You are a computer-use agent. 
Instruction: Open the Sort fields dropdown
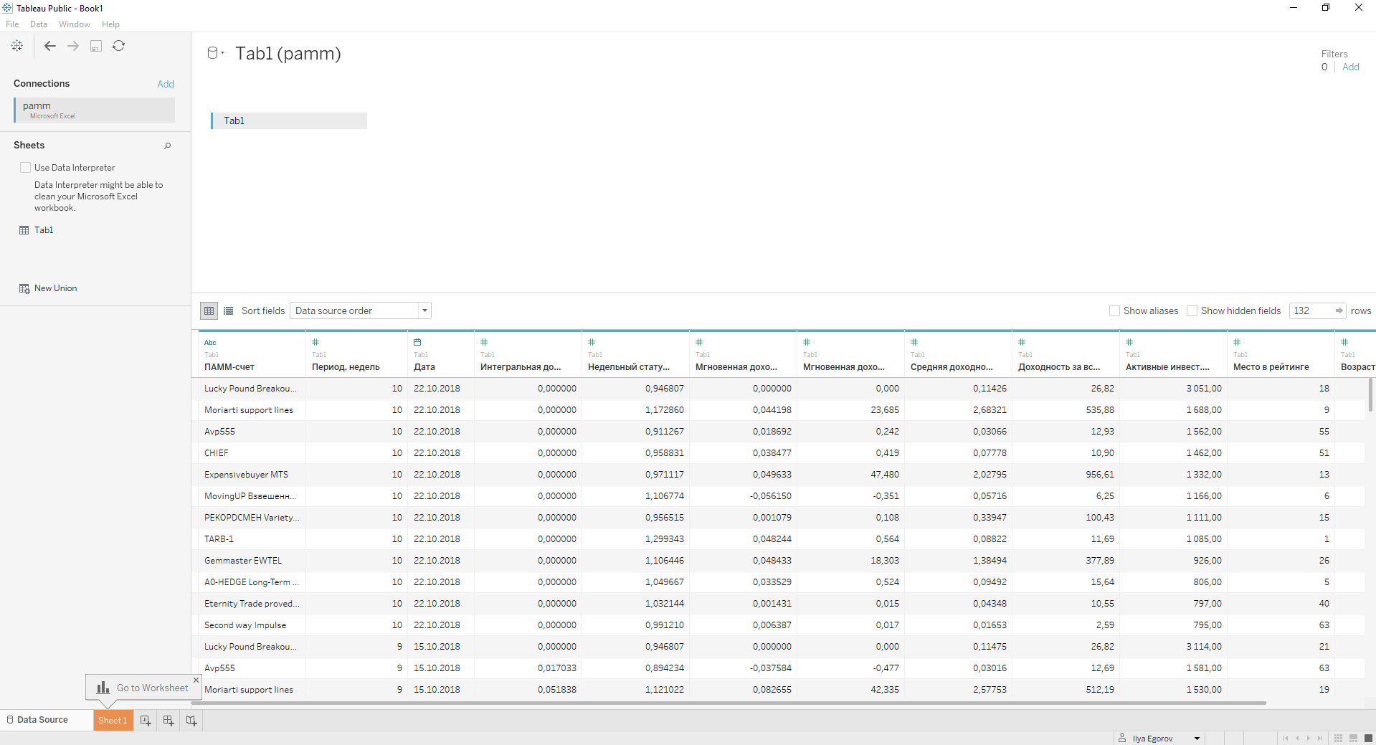tap(361, 310)
